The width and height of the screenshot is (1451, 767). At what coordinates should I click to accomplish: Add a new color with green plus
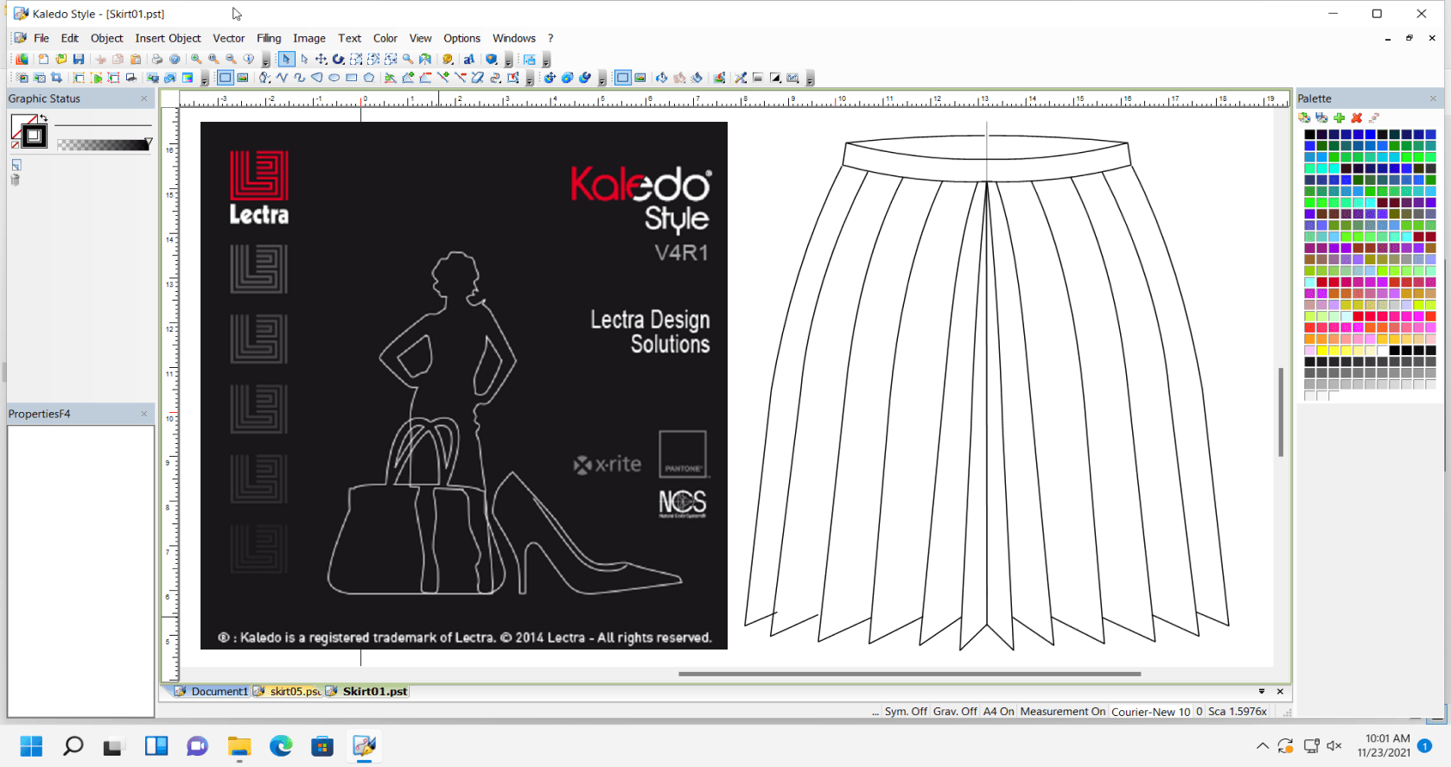coord(1339,117)
